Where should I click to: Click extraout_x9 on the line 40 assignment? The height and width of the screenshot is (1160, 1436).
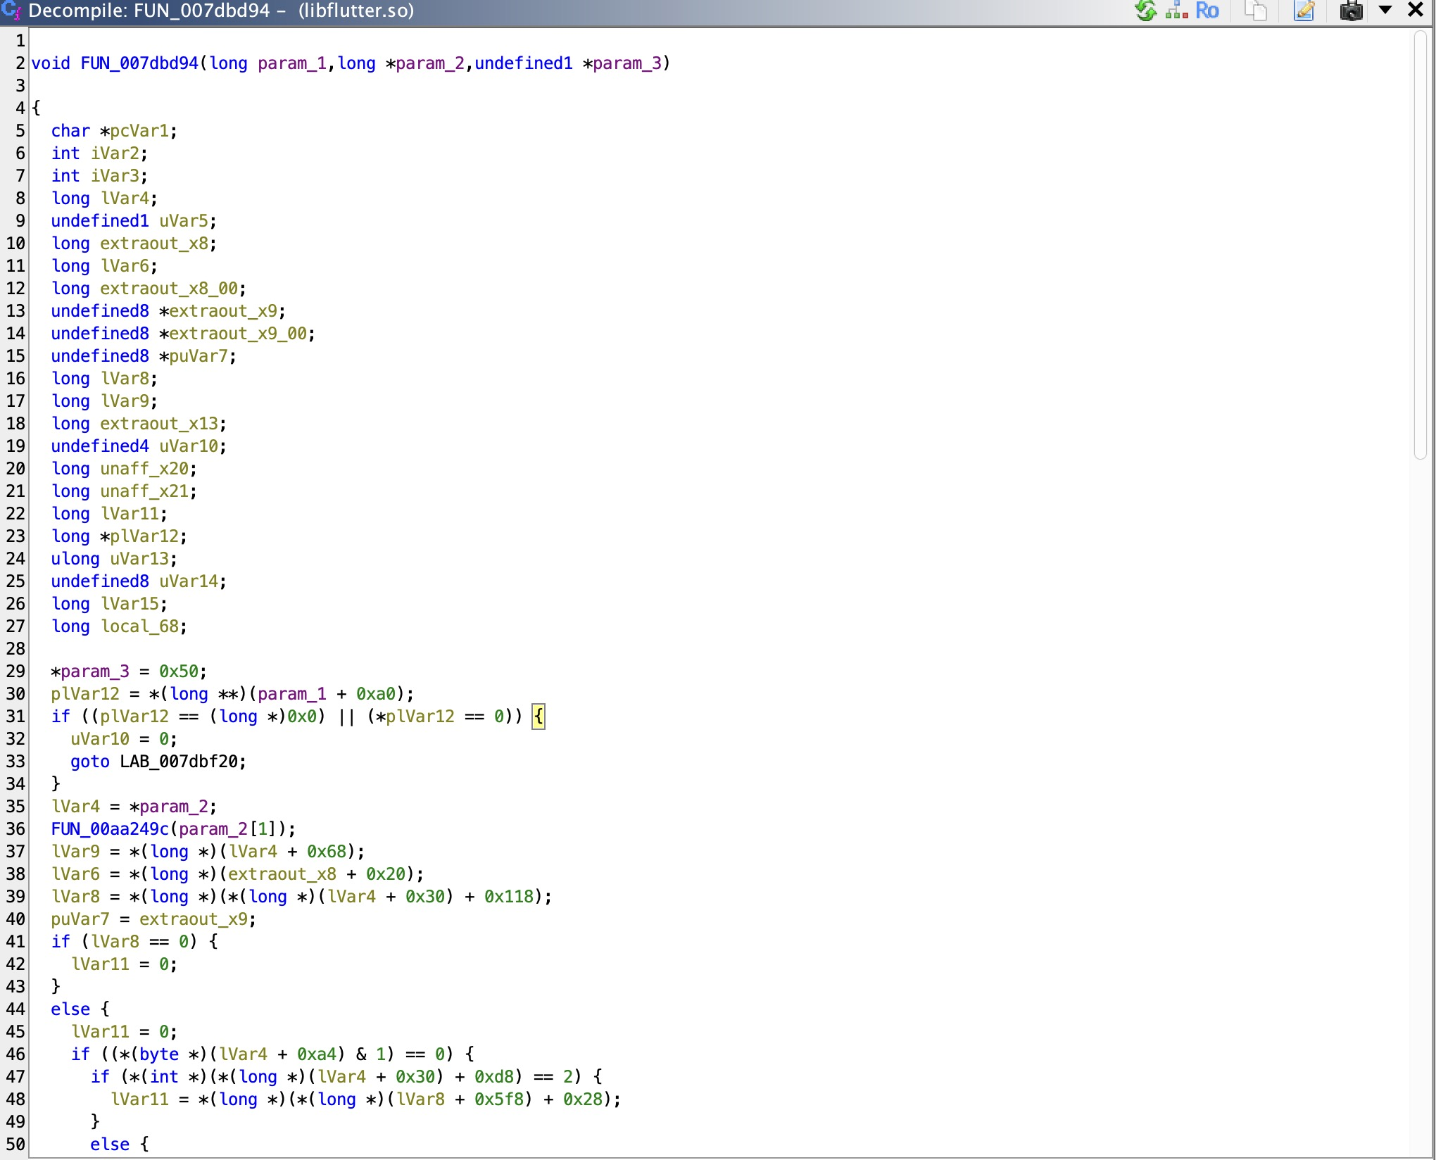(x=194, y=919)
